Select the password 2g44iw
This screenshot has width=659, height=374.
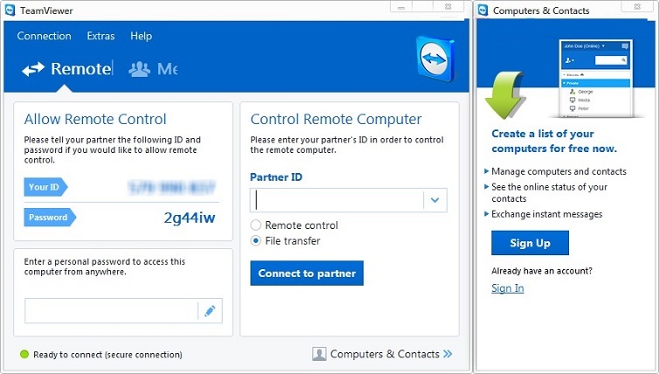[189, 218]
